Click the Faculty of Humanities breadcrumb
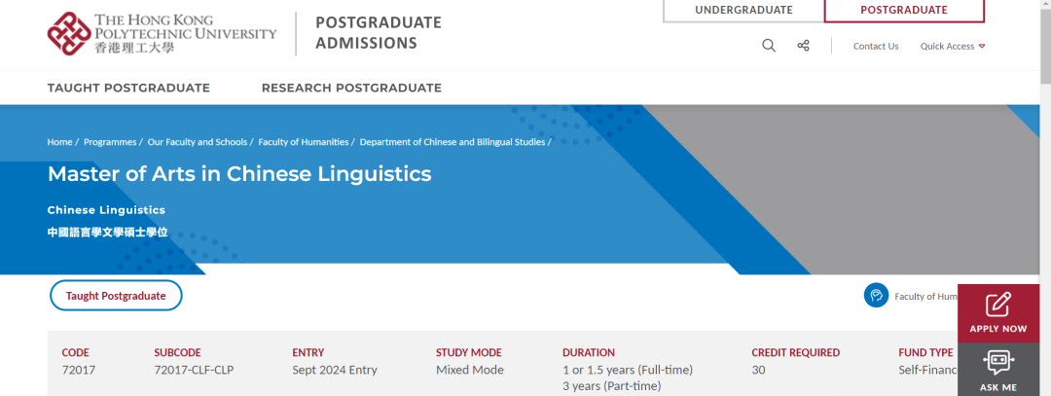 point(304,142)
